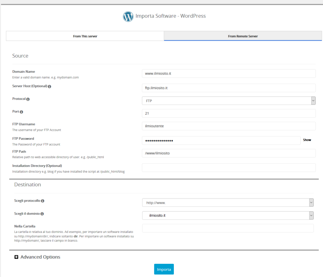The width and height of the screenshot is (323, 277).
Task: Click the FTP Password input field
Action: pyautogui.click(x=221, y=140)
